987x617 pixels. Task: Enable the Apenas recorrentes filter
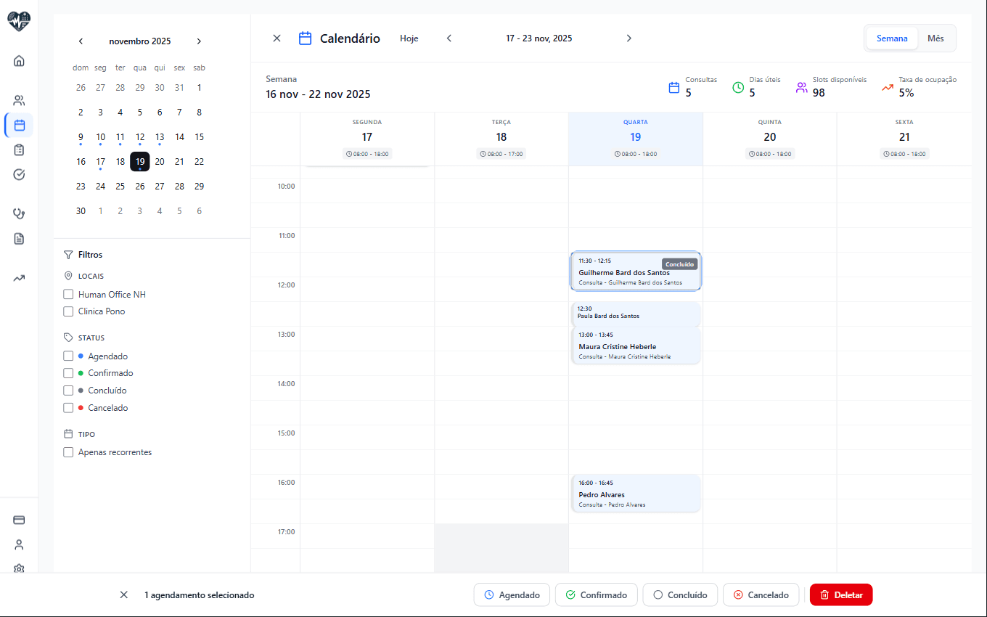[68, 451]
